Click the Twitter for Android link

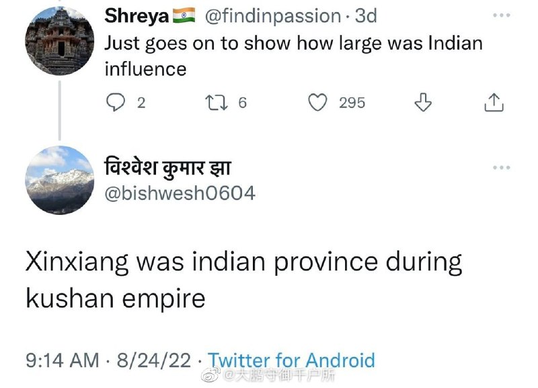click(x=291, y=360)
